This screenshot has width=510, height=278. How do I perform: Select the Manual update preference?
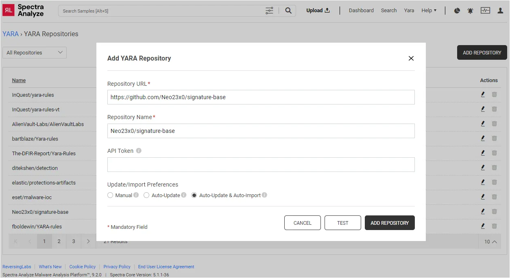(110, 195)
